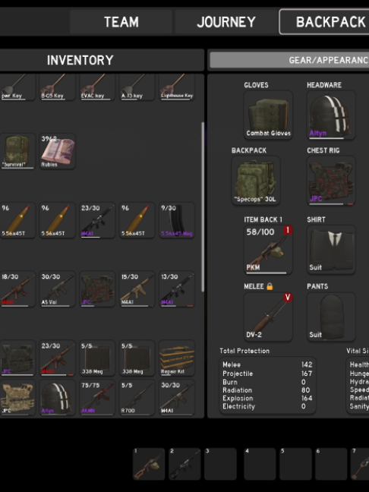Click the DV-2 knife melee slot

[x=268, y=317]
